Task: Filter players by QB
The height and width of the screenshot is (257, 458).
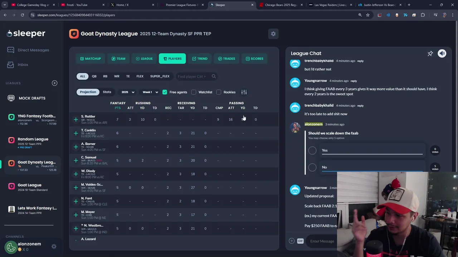Action: (94, 76)
